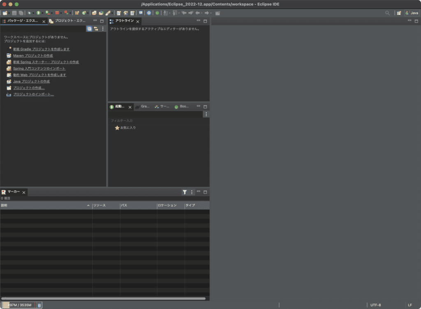Viewport: 421px width, 309px height.
Task: Switch to the プロジェクト・エクスプローラー tab
Action: tap(70, 21)
